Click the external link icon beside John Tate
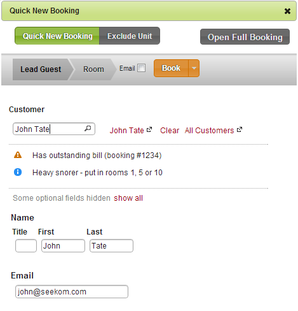Image resolution: width=298 pixels, height=311 pixels. (x=149, y=129)
